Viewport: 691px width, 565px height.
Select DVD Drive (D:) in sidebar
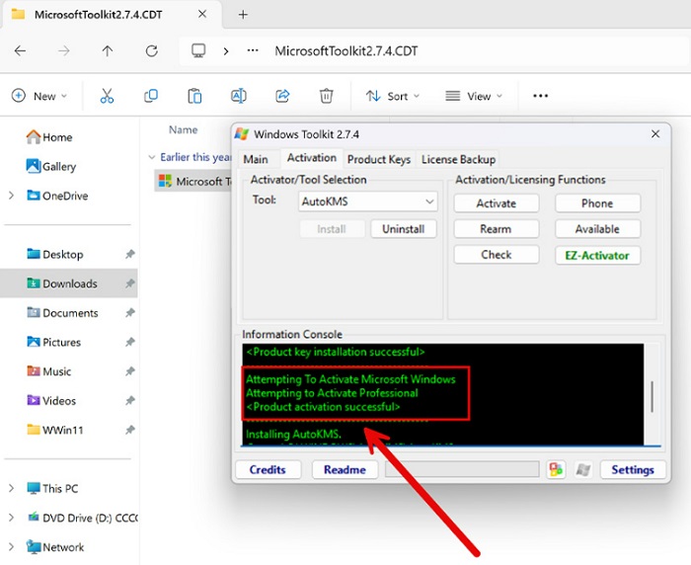pyautogui.click(x=82, y=518)
